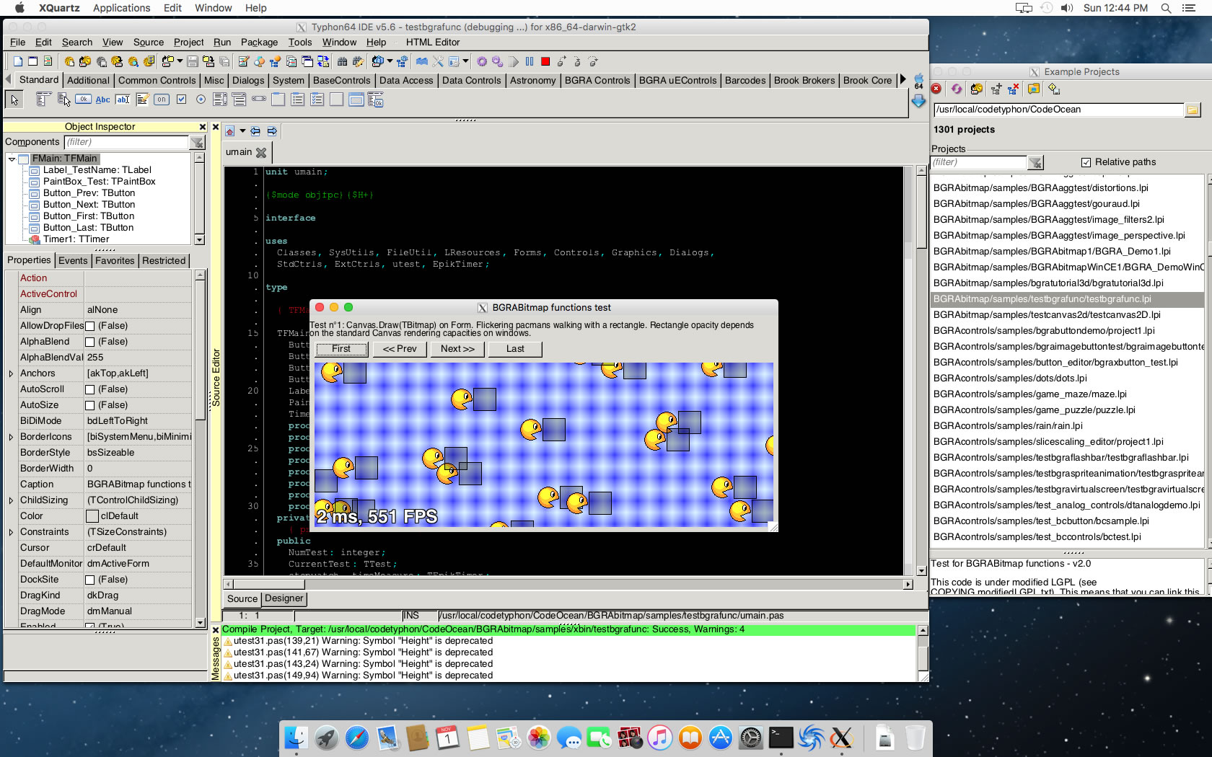Select the arrow pointer selection tool
Image resolution: width=1212 pixels, height=757 pixels.
[x=14, y=100]
